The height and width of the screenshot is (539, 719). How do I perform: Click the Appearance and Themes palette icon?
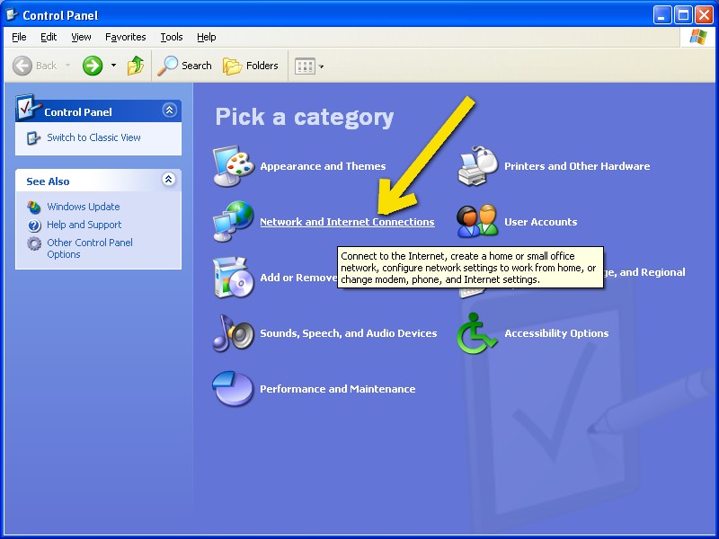click(234, 166)
